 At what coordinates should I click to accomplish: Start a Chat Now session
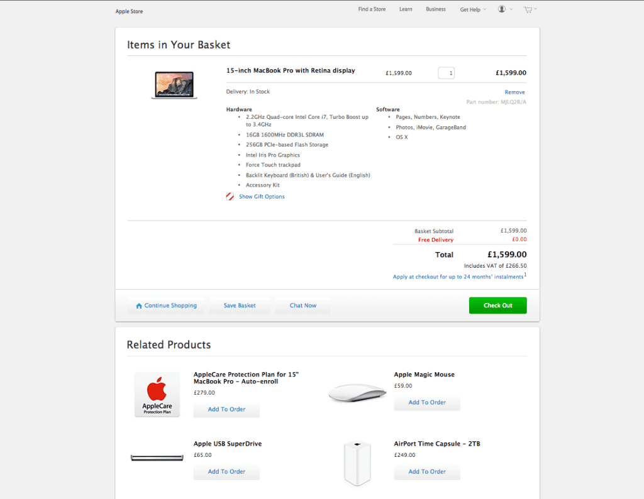point(303,305)
